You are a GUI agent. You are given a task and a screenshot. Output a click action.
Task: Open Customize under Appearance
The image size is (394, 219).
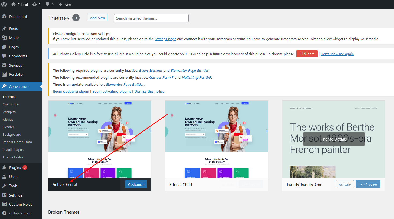11,104
